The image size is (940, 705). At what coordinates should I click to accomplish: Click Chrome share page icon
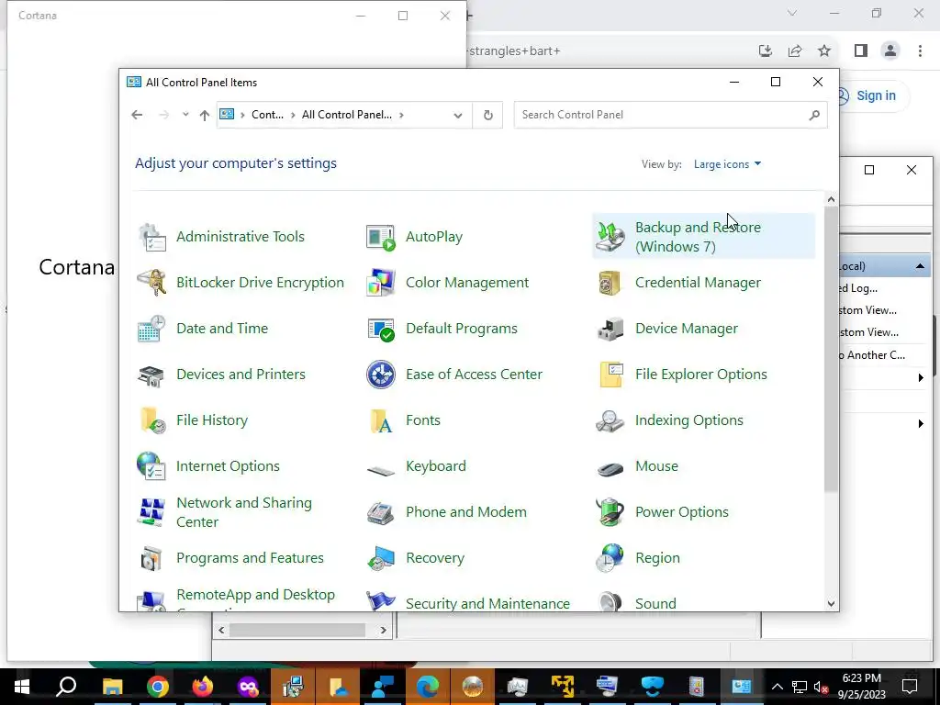click(x=795, y=51)
